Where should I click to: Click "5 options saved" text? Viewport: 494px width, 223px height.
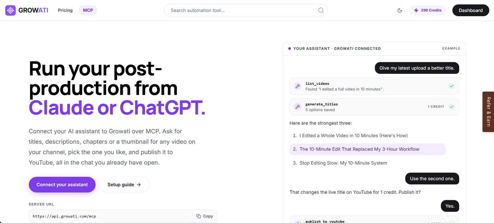click(320, 110)
